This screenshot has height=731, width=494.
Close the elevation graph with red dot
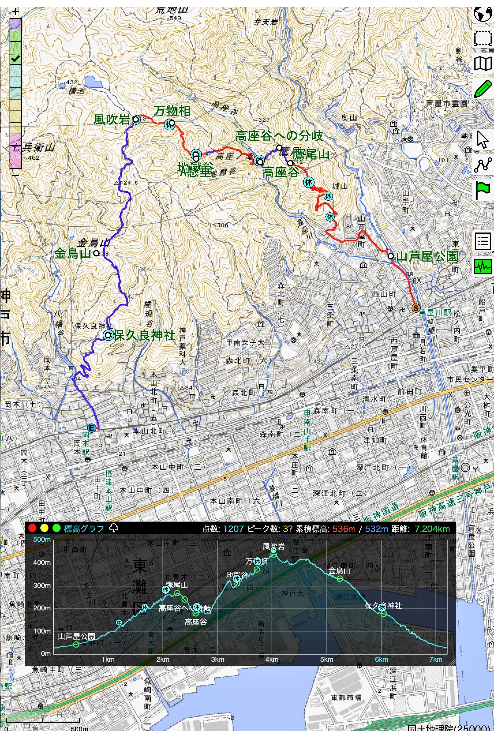pyautogui.click(x=32, y=528)
